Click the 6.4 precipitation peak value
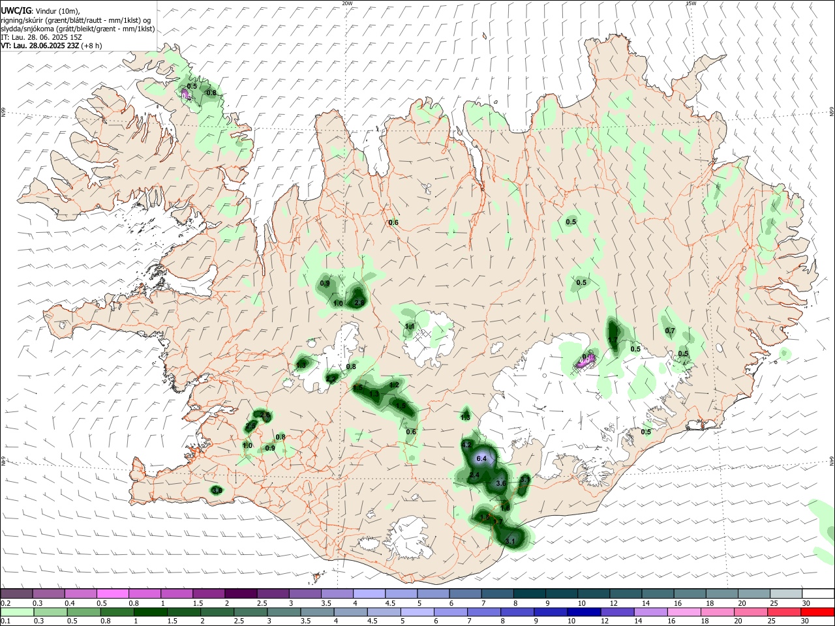 pos(482,459)
